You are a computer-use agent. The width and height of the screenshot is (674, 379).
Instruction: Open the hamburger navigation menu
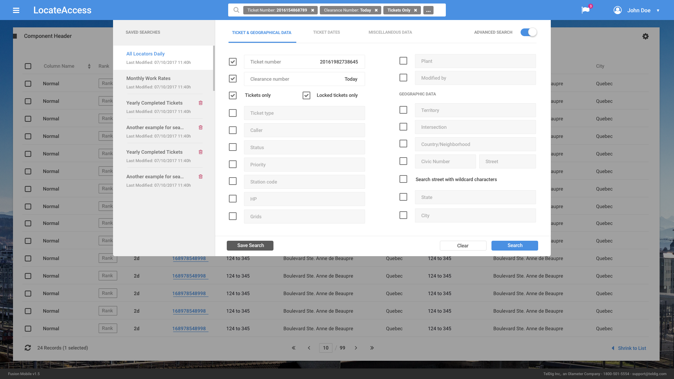16,10
